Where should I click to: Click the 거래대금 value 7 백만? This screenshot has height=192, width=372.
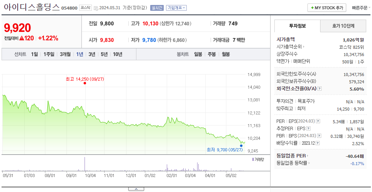click(x=239, y=40)
